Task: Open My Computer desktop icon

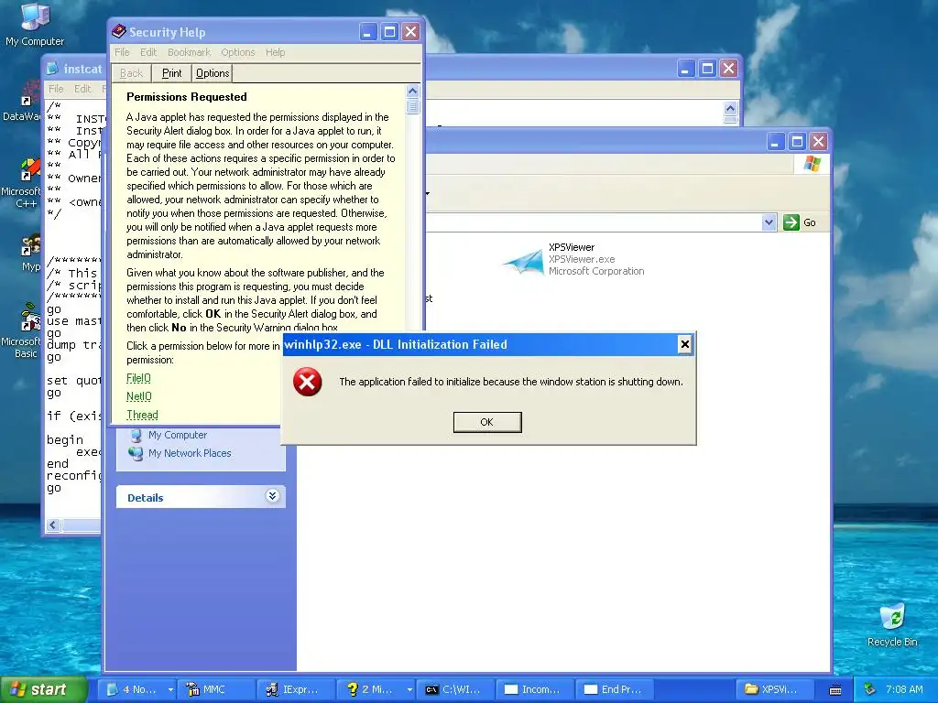Action: pos(35,25)
